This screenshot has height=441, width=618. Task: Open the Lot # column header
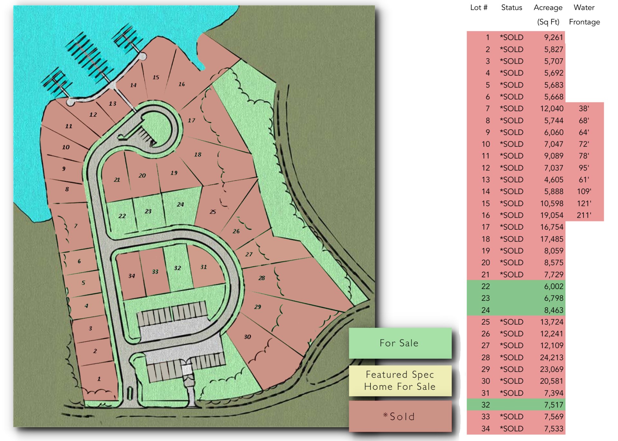(480, 8)
